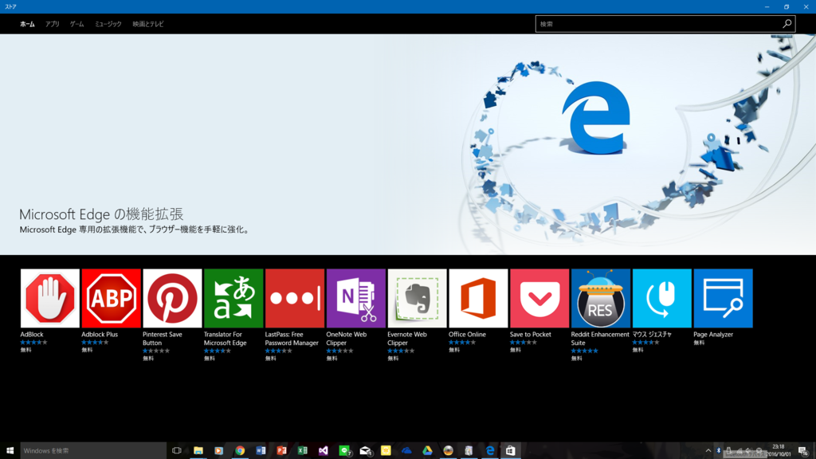Launch File Explorer from the taskbar
The height and width of the screenshot is (459, 816).
click(x=198, y=451)
